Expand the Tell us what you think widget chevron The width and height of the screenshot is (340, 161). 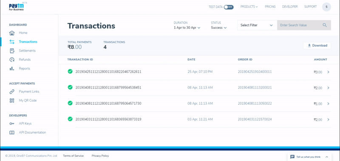(x=327, y=157)
